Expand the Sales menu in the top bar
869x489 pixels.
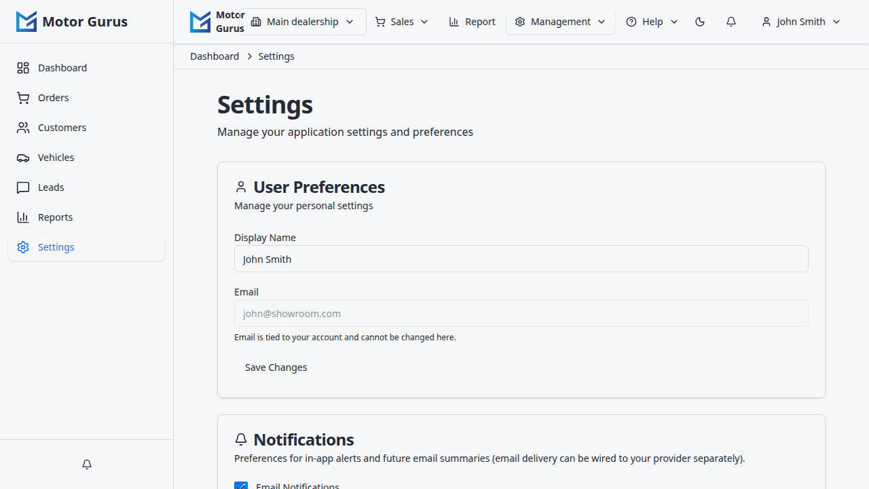click(x=402, y=22)
